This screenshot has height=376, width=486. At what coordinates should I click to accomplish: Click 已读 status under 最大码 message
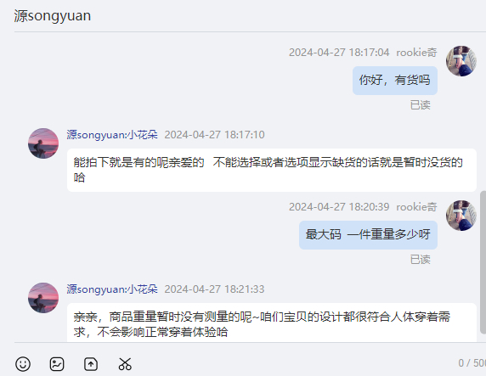421,259
